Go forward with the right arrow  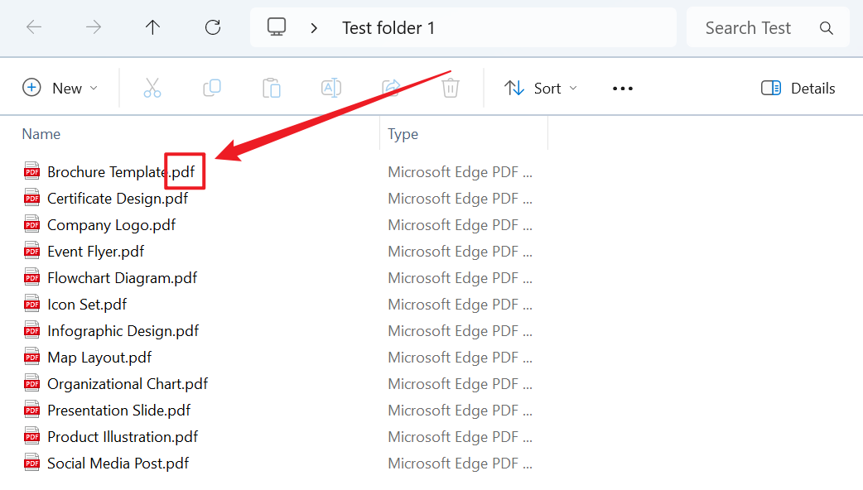[94, 27]
